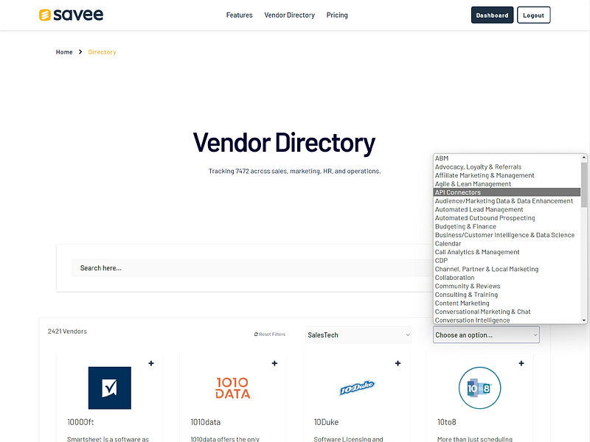Add 10Duke vendor with plus icon
Image resolution: width=590 pixels, height=442 pixels.
(x=398, y=363)
